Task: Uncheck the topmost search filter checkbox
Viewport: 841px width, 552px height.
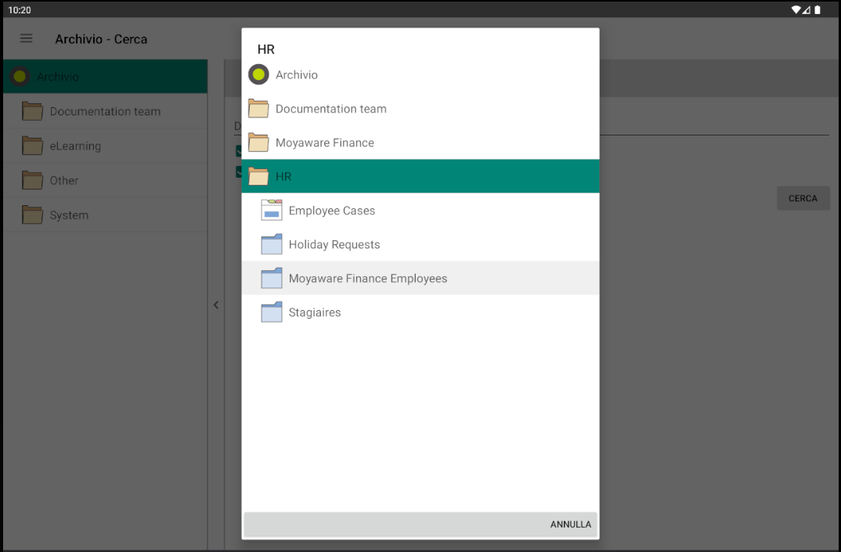Action: [x=240, y=151]
